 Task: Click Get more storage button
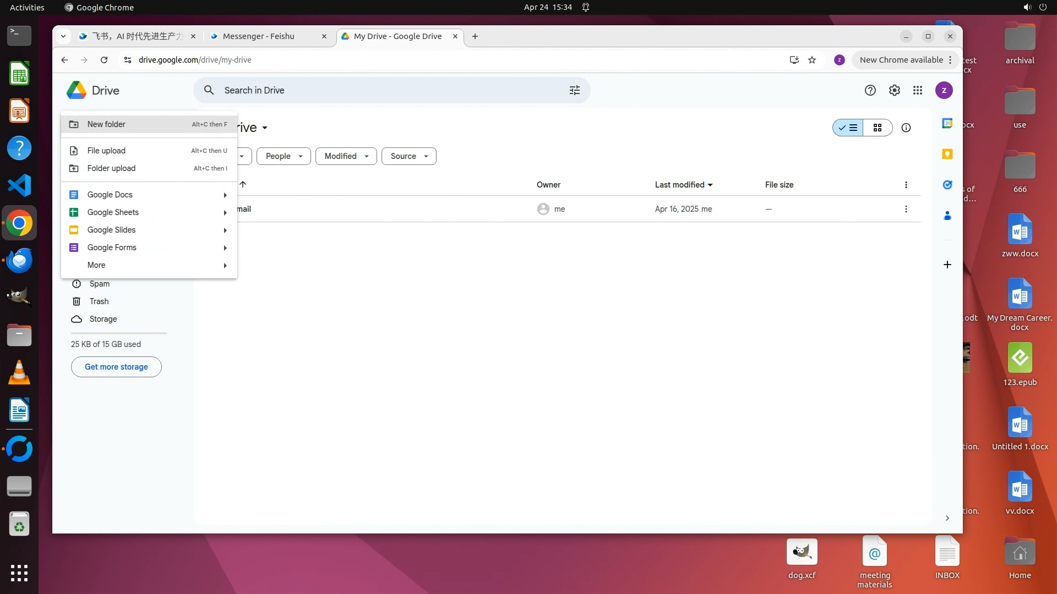coord(116,367)
